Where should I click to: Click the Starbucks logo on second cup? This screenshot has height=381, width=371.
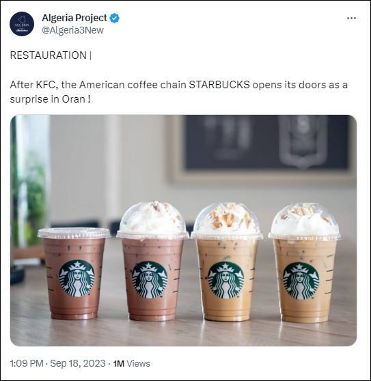click(150, 280)
